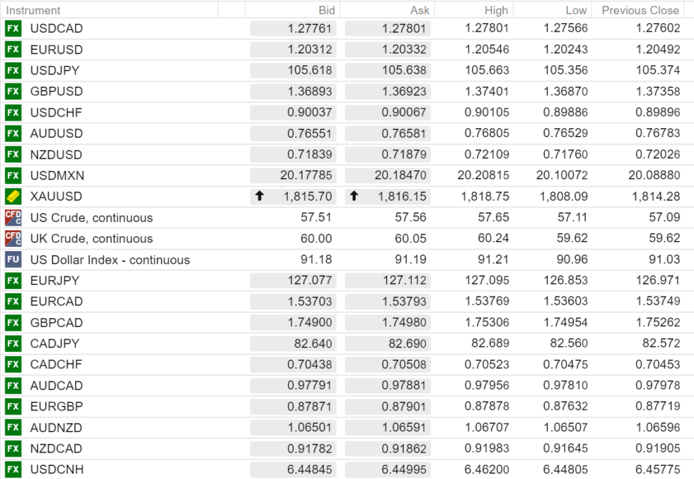This screenshot has width=694, height=479.
Task: Click the GBPCAD bid price 1.74900
Action: tap(310, 323)
